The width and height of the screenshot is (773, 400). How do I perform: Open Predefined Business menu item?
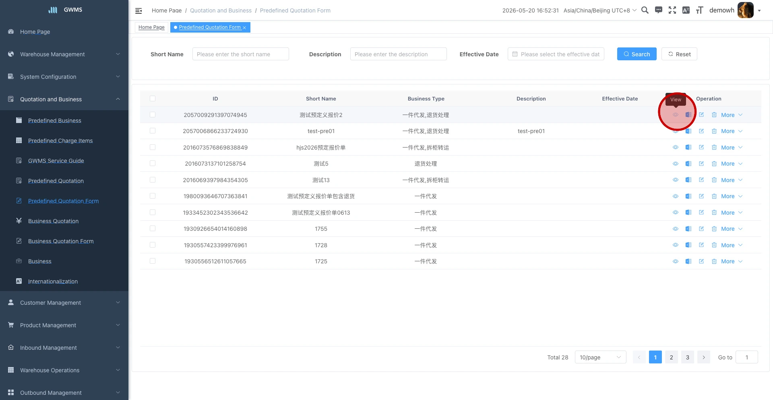tap(64, 121)
